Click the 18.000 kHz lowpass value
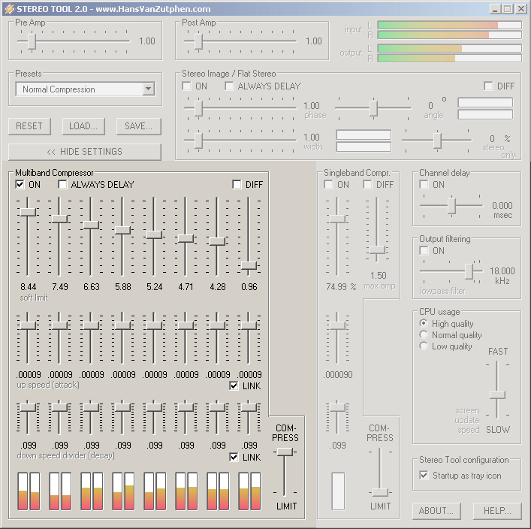Image resolution: width=531 pixels, height=529 pixels. (x=502, y=271)
